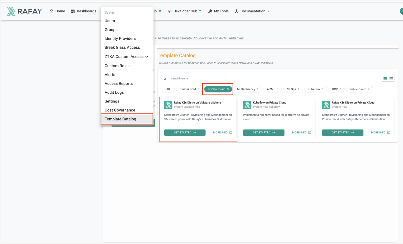Filter by Kubeflow category
The height and width of the screenshot is (244, 403).
(x=316, y=89)
